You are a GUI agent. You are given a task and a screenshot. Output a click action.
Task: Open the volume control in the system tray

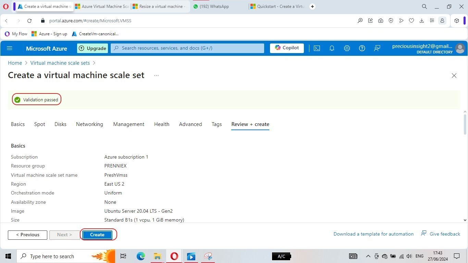(x=409, y=256)
